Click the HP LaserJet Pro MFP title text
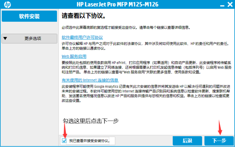 tap(118, 4)
